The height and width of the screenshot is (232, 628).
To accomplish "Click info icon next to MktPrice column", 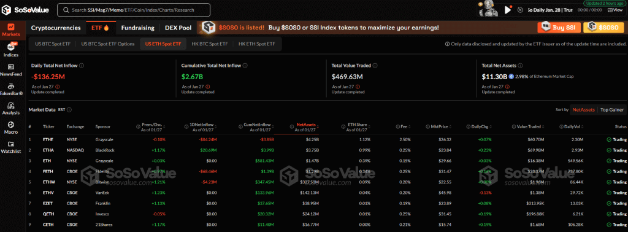I will 427,126.
